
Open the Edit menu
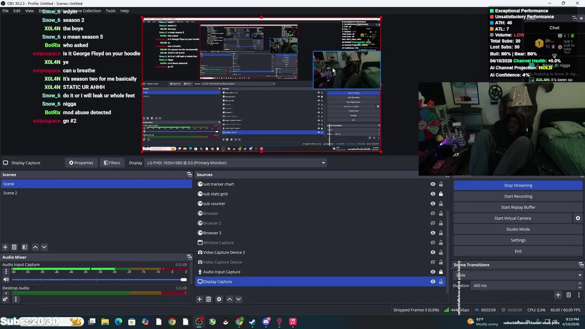17,11
